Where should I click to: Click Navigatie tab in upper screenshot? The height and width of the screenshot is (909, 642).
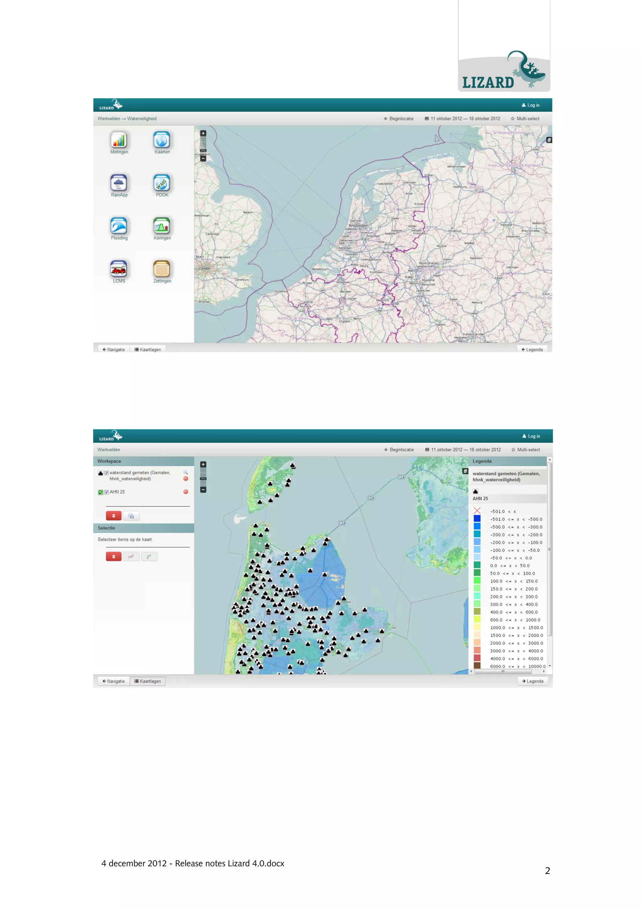click(113, 350)
